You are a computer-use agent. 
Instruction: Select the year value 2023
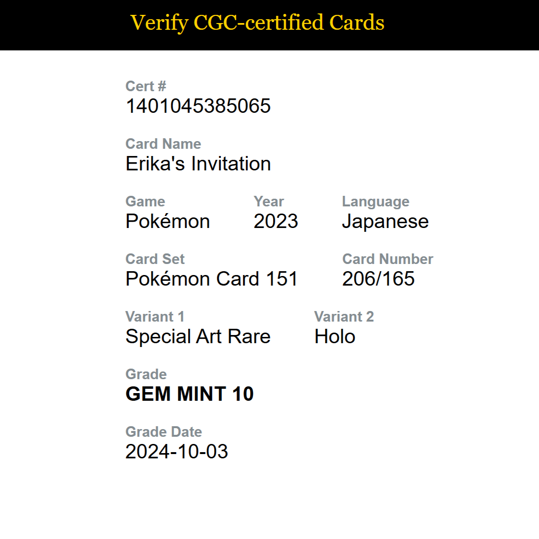275,221
